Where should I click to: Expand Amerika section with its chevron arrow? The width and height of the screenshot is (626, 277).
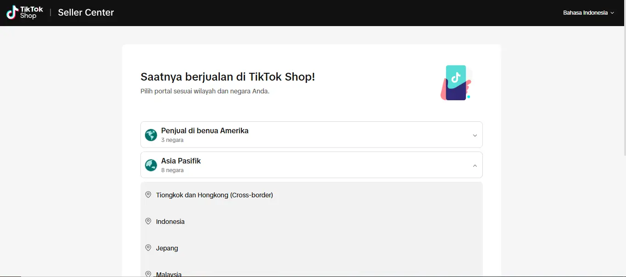click(475, 136)
